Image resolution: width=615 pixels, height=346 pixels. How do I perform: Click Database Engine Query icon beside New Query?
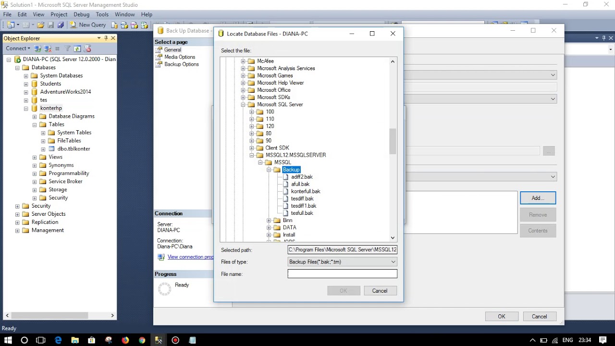[x=114, y=25]
